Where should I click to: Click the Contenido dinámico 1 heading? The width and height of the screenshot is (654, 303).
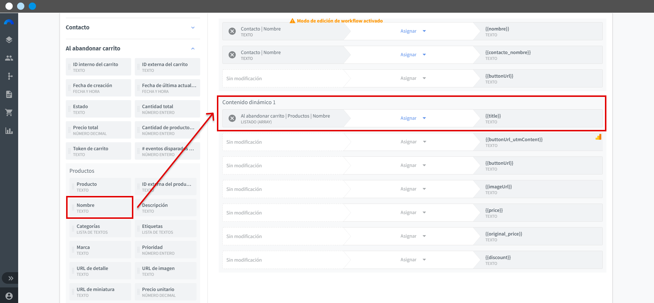point(249,102)
